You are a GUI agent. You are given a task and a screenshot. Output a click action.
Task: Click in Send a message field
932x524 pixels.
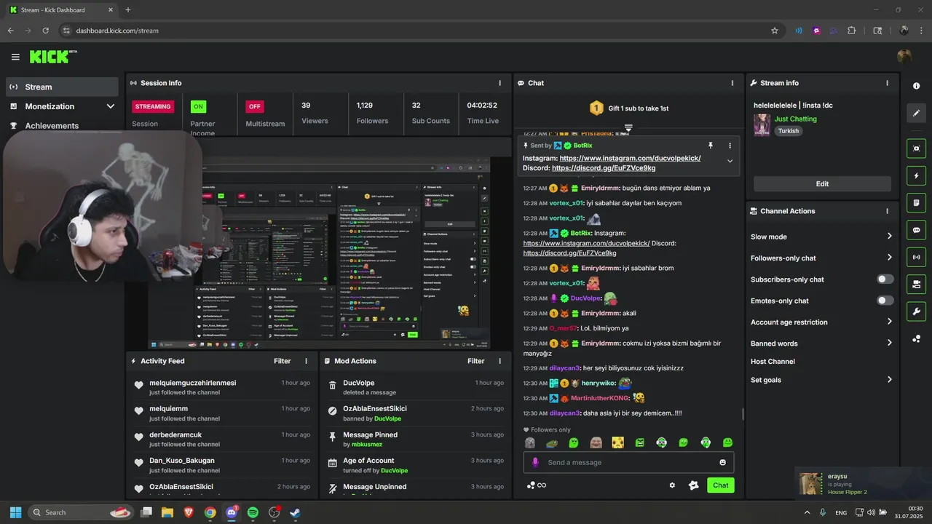630,462
